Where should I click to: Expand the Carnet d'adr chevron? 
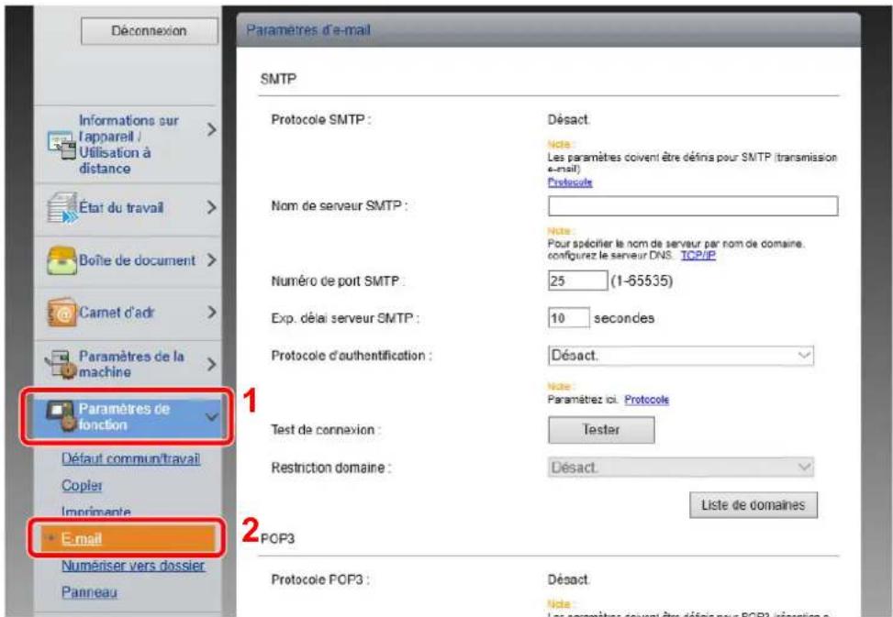(211, 313)
